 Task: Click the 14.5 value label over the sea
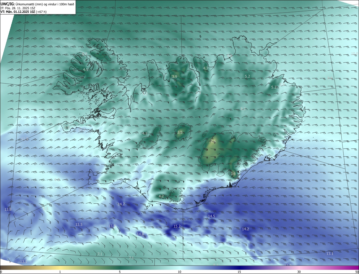coord(211,216)
